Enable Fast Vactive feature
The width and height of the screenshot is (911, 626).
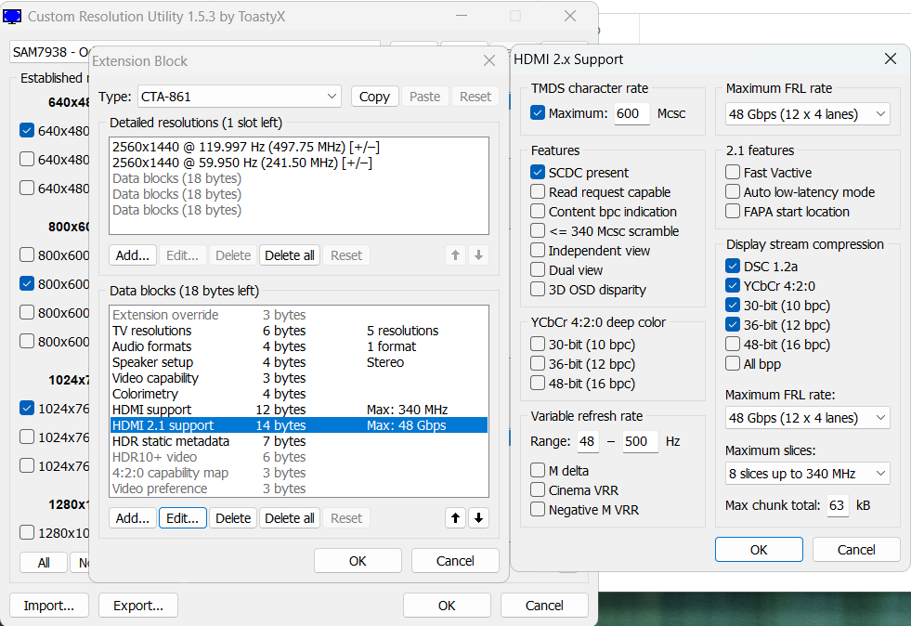[733, 172]
